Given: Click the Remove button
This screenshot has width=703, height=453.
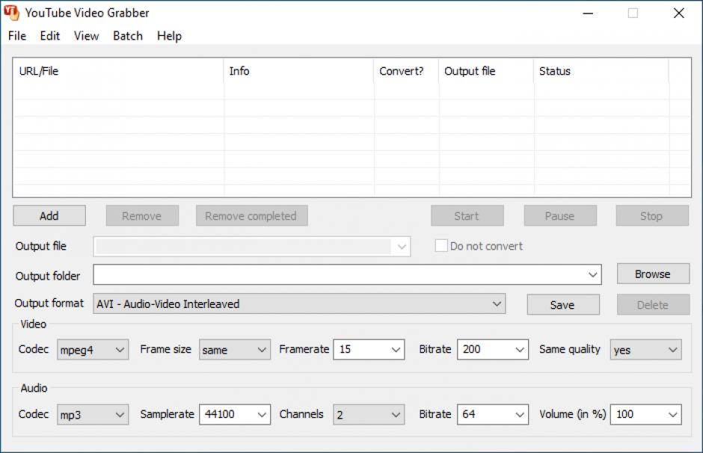Looking at the screenshot, I should [x=142, y=216].
